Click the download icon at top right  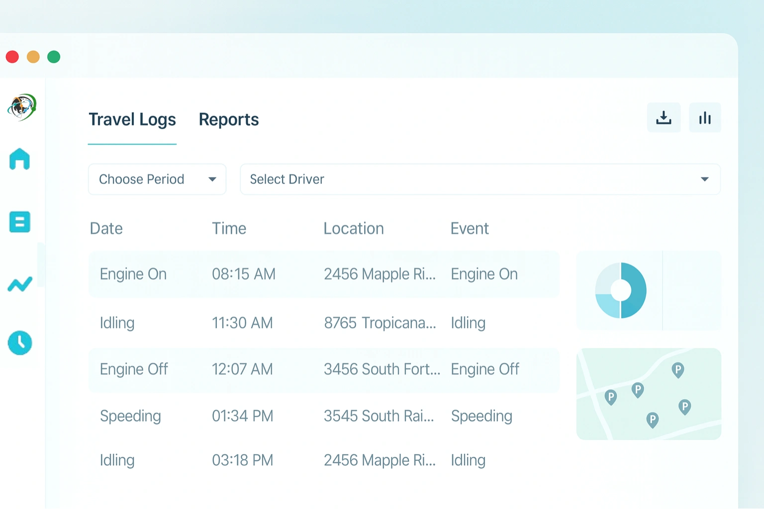click(664, 117)
